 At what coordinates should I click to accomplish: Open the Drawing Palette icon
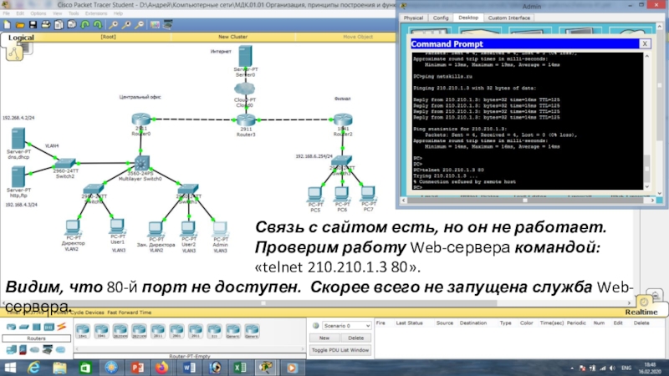click(155, 25)
